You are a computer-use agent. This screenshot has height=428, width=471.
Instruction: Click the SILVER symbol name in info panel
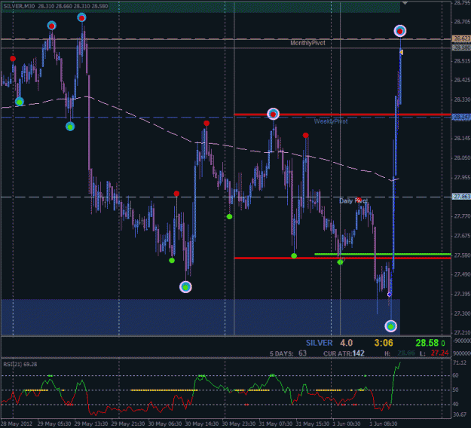[x=319, y=343]
